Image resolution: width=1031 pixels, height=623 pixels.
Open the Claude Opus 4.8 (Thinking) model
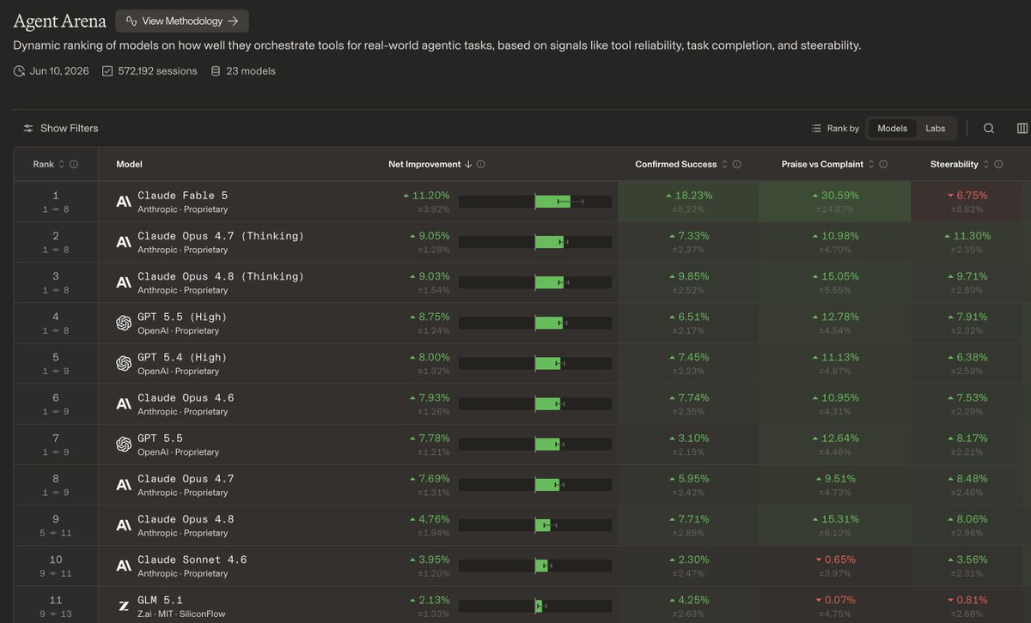point(221,276)
